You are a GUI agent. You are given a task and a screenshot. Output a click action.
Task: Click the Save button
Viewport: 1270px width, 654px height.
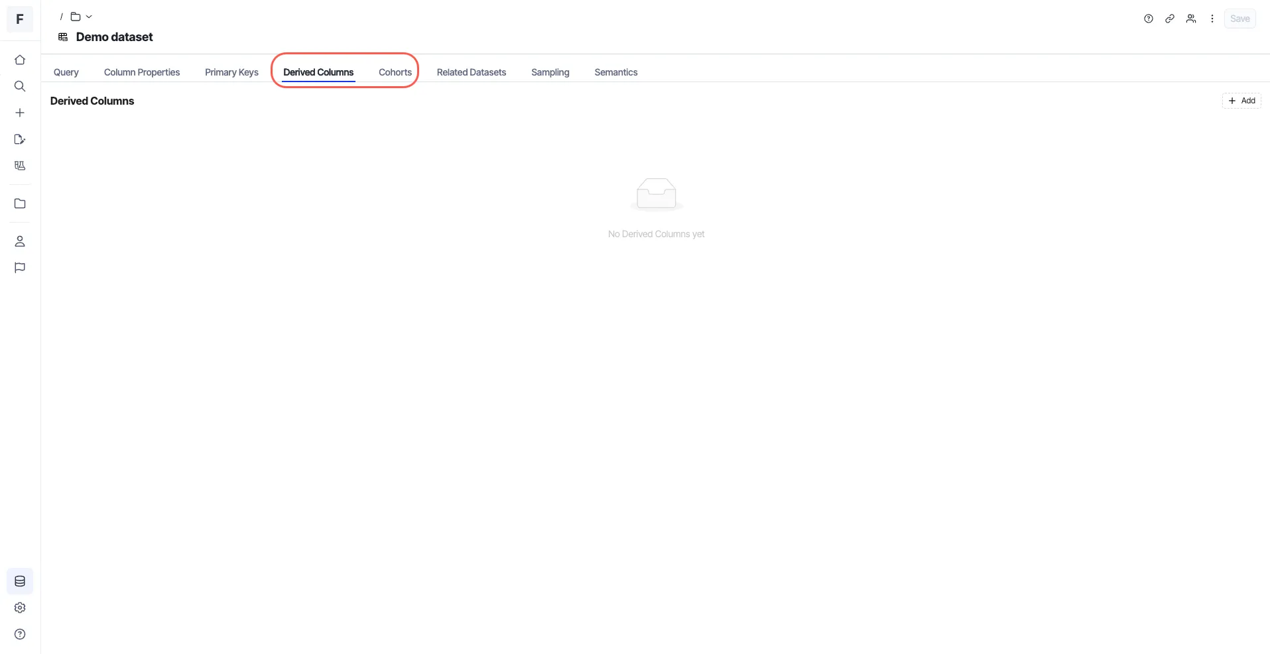(x=1240, y=19)
